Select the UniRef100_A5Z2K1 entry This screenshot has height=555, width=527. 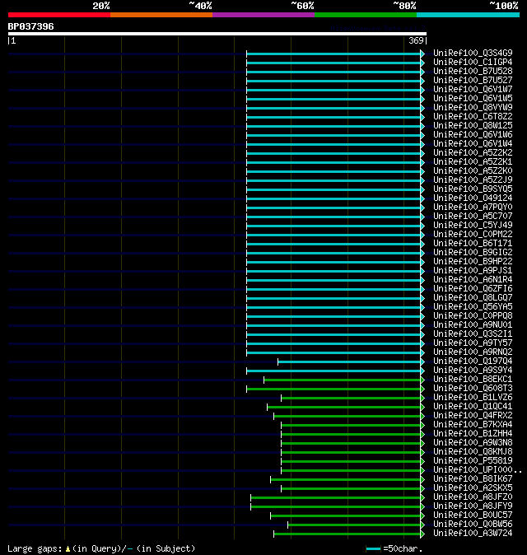click(473, 161)
